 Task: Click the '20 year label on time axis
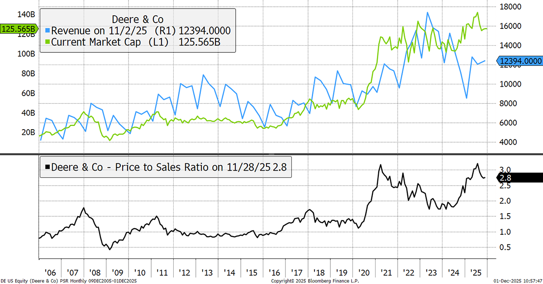point(363,273)
